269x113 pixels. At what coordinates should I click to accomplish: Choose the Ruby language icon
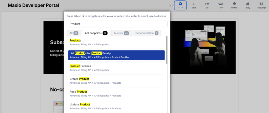247,5
